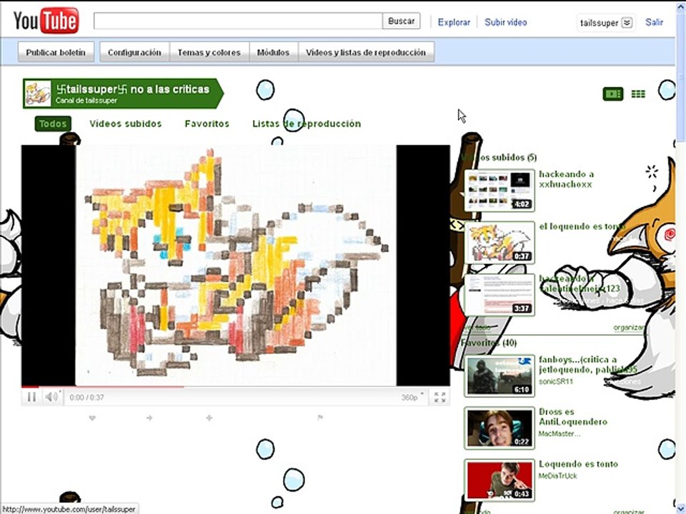
Task: Click the video progress bar
Action: tap(235, 387)
